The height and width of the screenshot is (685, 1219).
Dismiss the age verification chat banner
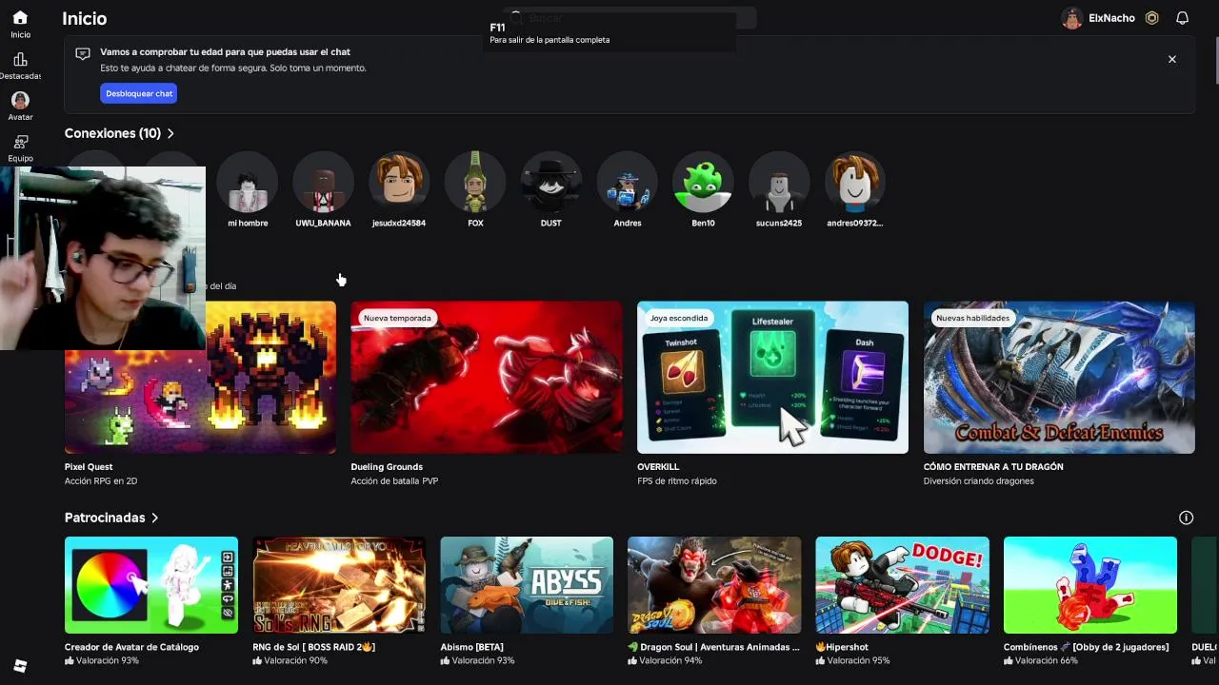click(x=1171, y=59)
